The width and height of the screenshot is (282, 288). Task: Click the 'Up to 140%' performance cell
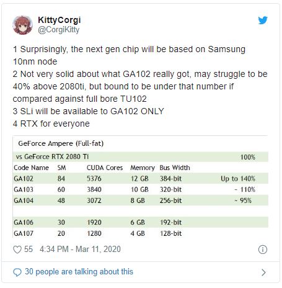click(x=238, y=179)
